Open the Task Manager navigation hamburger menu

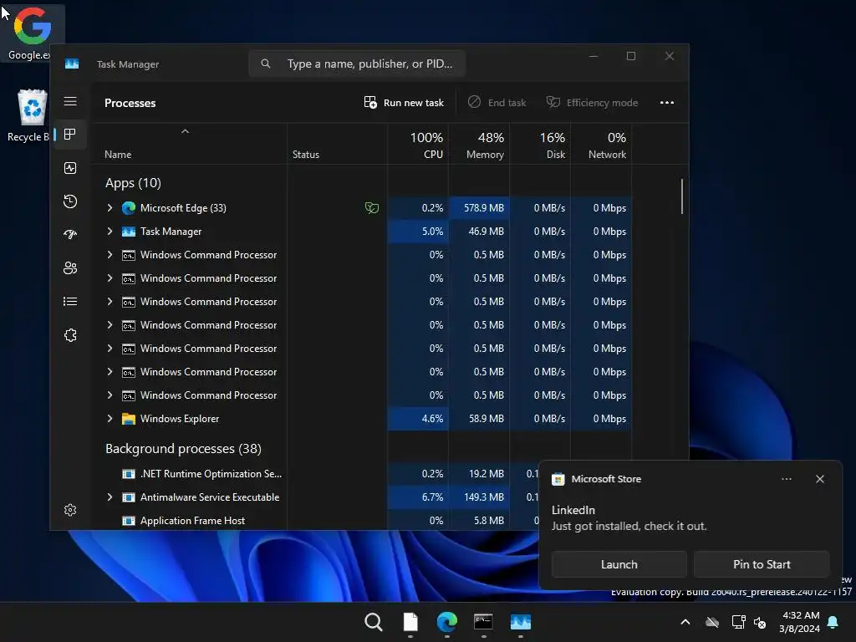[x=70, y=101]
